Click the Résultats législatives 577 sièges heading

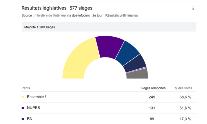click(x=57, y=8)
